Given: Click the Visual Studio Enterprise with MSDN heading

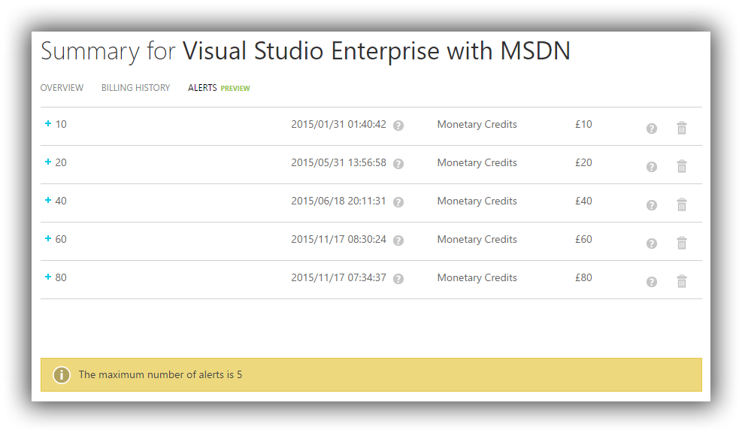Looking at the screenshot, I should coord(376,51).
